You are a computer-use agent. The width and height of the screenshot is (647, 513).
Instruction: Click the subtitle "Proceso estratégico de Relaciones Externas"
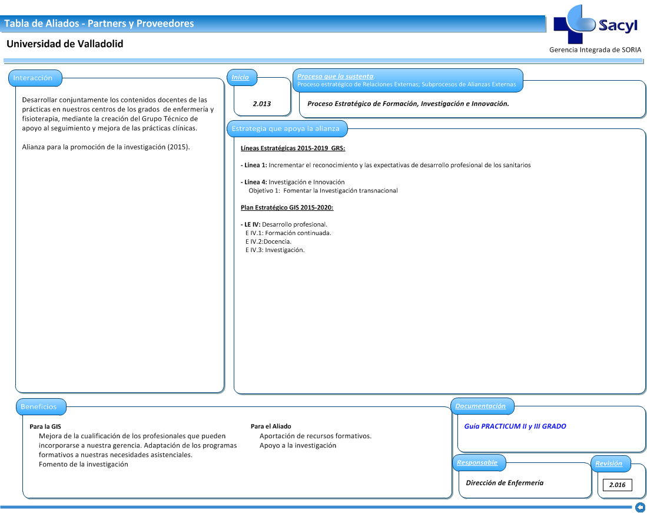[358, 85]
